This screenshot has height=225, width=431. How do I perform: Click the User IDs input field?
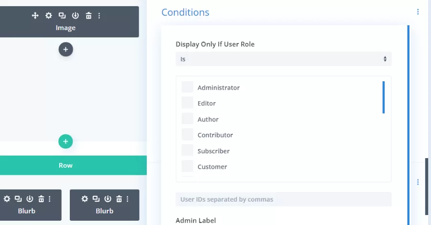tap(283, 199)
